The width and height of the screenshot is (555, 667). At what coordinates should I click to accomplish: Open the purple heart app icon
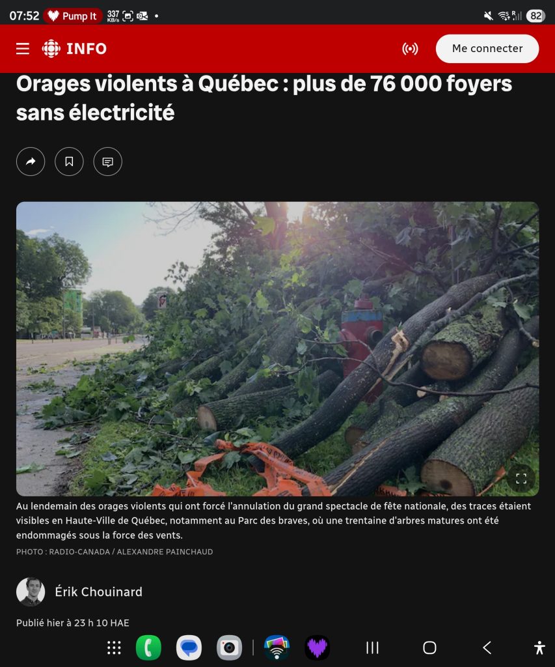(318, 648)
